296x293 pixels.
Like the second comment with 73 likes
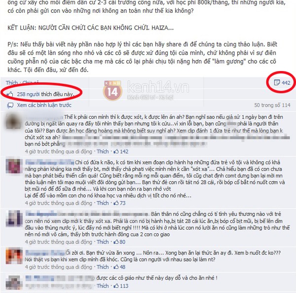[103, 203]
